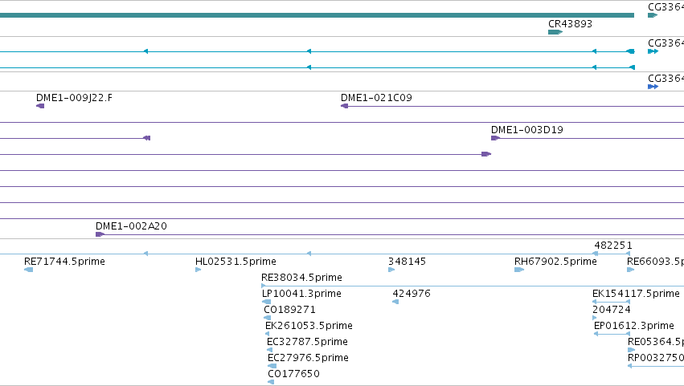
Task: Select the arrow glyph under RE66093 label
Action: pos(630,270)
